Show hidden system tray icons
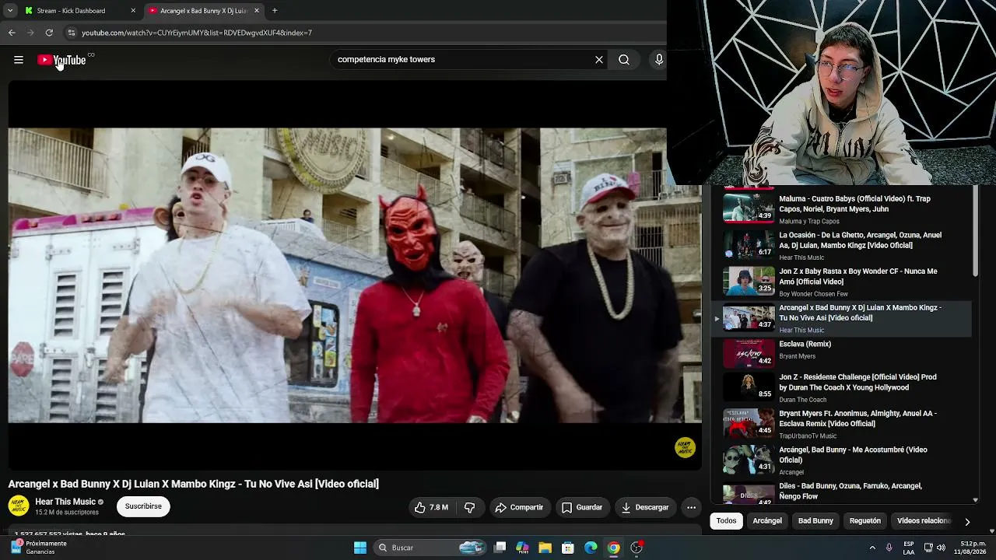996x560 pixels. 872,548
